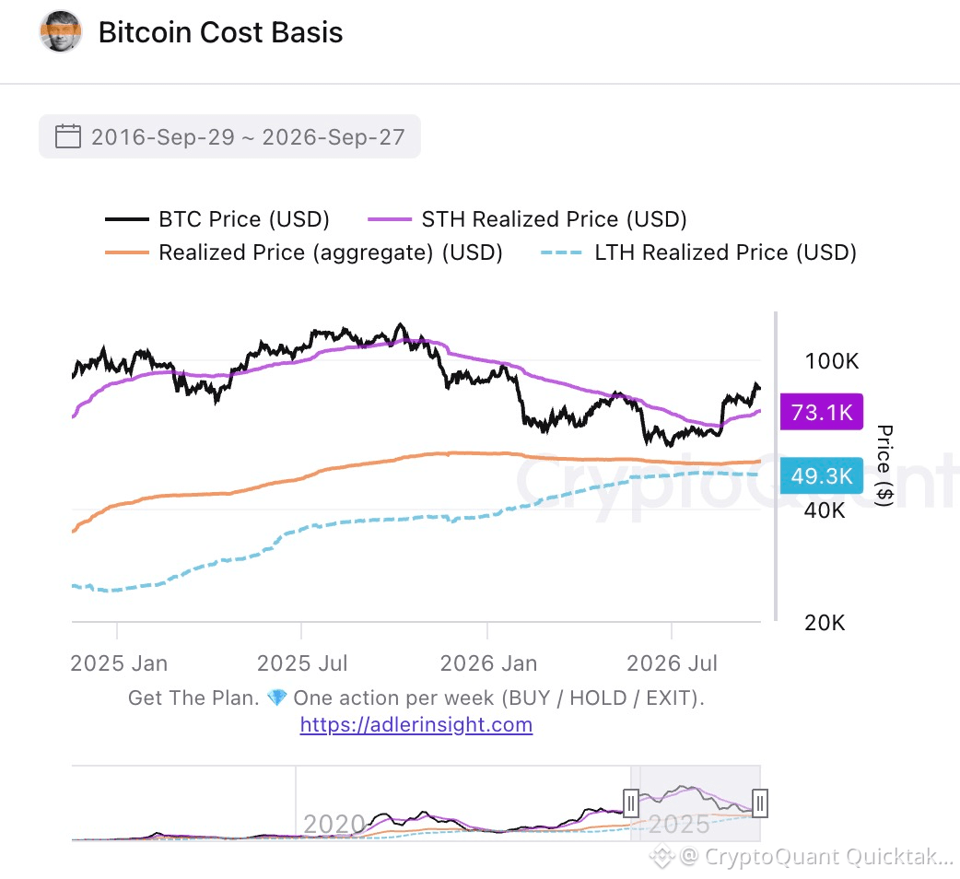This screenshot has width=960, height=879.
Task: Toggle STH Realized Price (USD) legend series
Action: click(x=527, y=219)
